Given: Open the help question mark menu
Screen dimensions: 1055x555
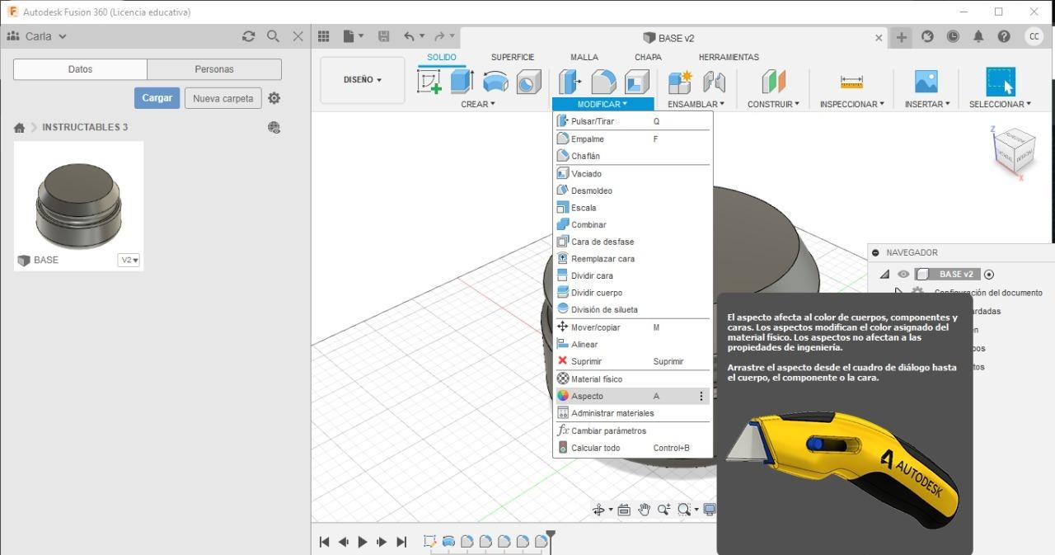Looking at the screenshot, I should click(x=1004, y=36).
